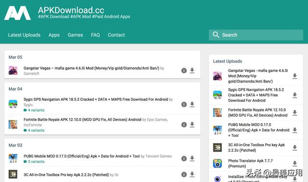The width and height of the screenshot is (308, 182).
Task: Open the Fortnite app thumbnail in main list
Action: (x=13, y=124)
